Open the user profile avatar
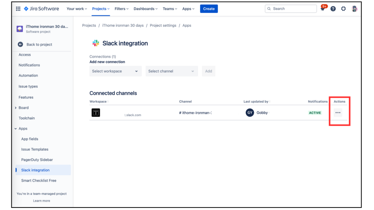The height and width of the screenshot is (210, 374). (x=354, y=9)
